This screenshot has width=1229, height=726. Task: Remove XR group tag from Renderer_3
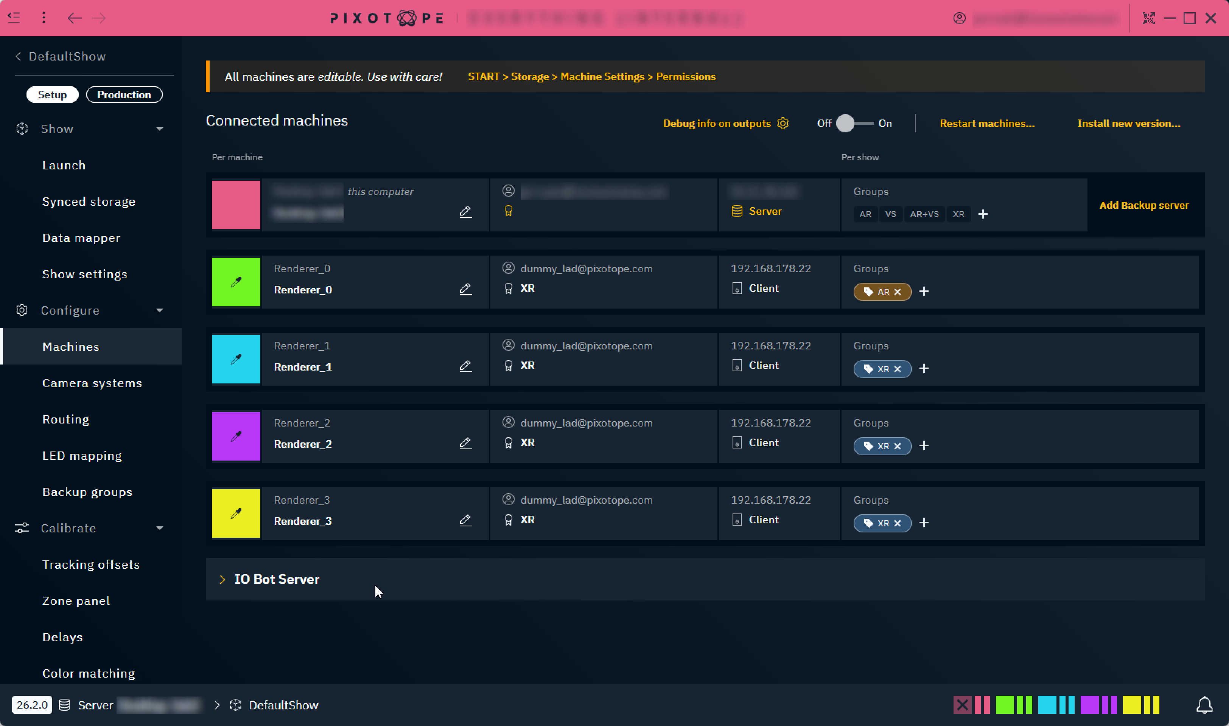pos(898,523)
